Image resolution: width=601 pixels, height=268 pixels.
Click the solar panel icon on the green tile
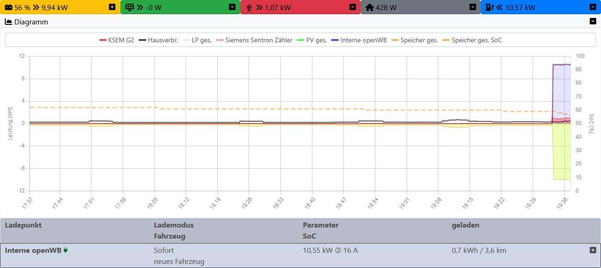(129, 7)
